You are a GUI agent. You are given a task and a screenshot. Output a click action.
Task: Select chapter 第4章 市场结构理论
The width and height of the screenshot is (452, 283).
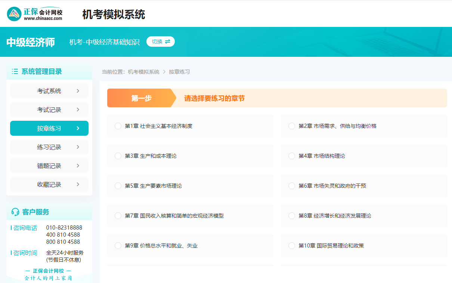pos(292,156)
